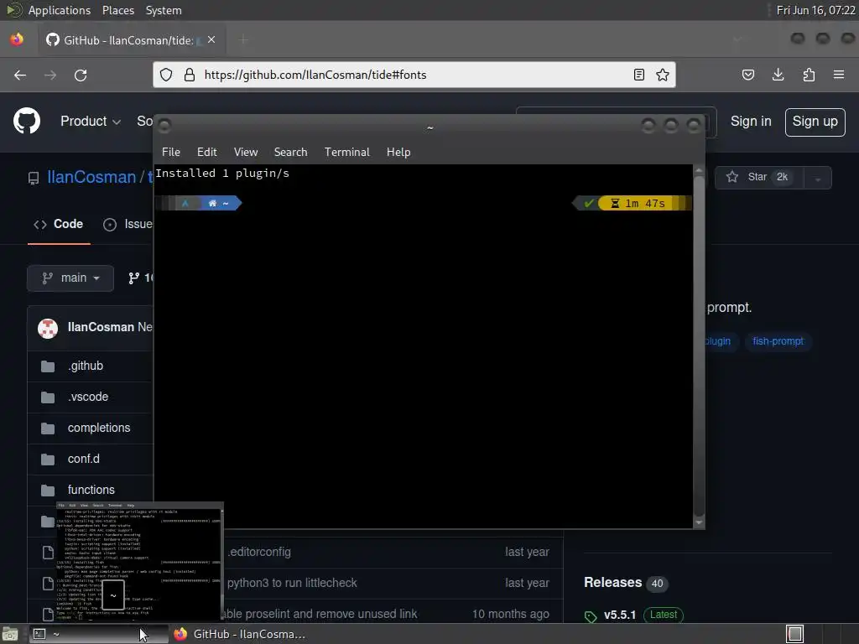859x644 pixels.
Task: Star the repository with the Star button
Action: [x=760, y=178]
